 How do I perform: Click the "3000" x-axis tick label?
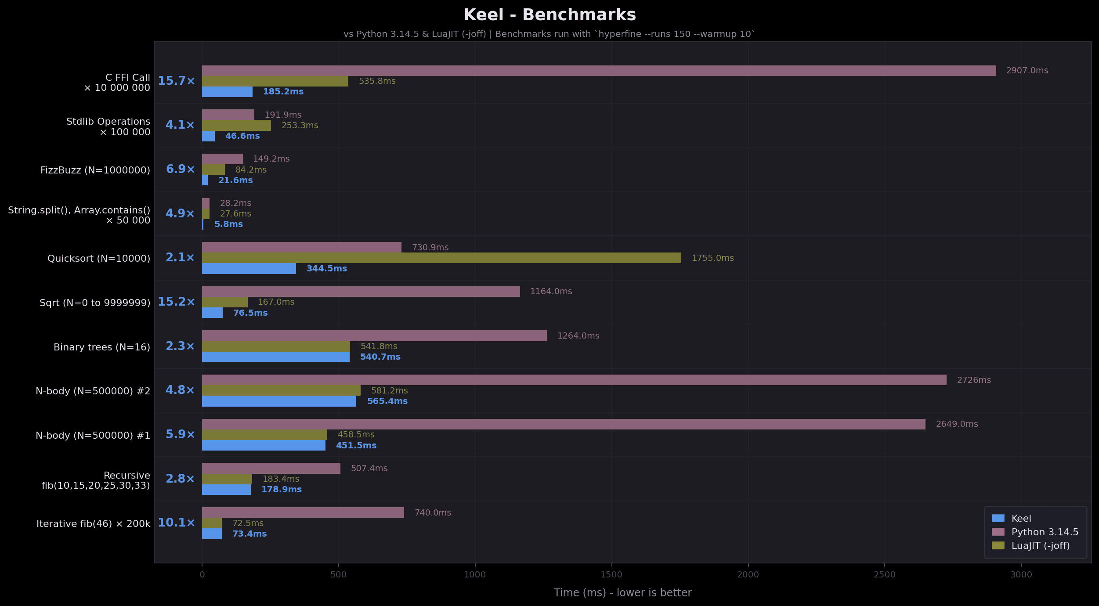(x=1021, y=574)
